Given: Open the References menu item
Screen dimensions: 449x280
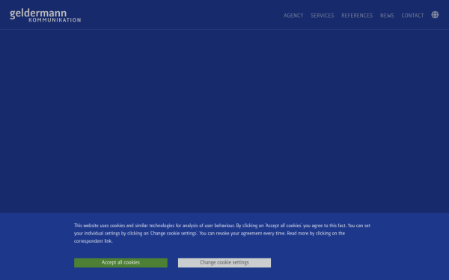Looking at the screenshot, I should (357, 16).
